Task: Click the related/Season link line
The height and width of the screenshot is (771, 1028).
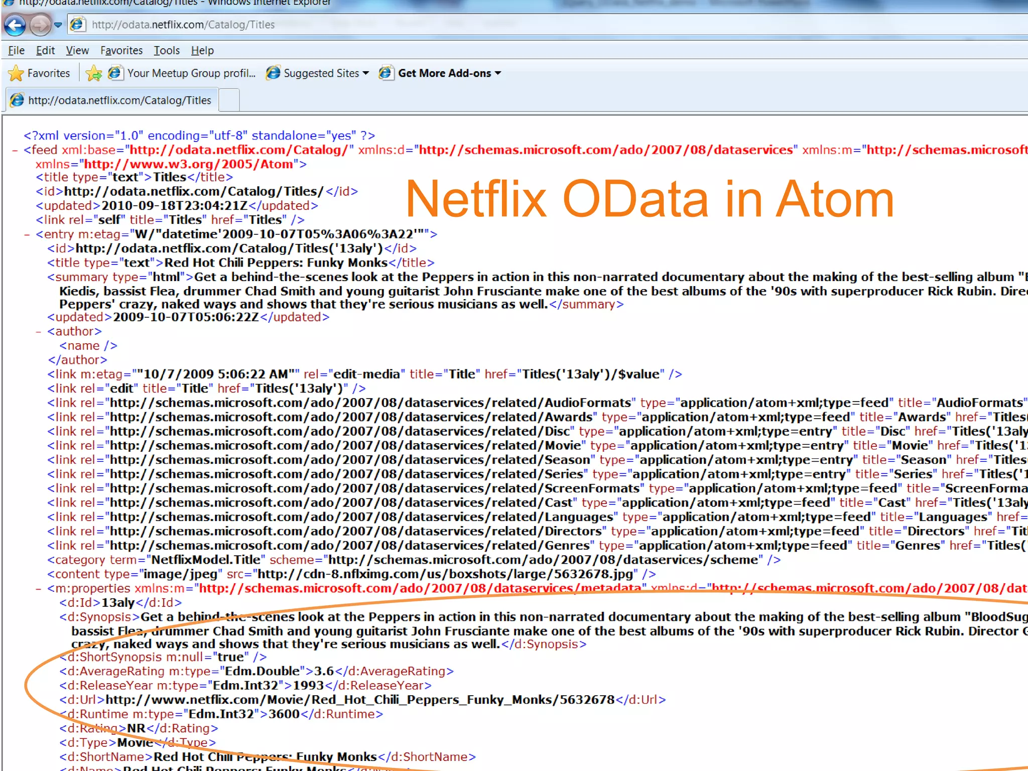Action: (x=538, y=460)
